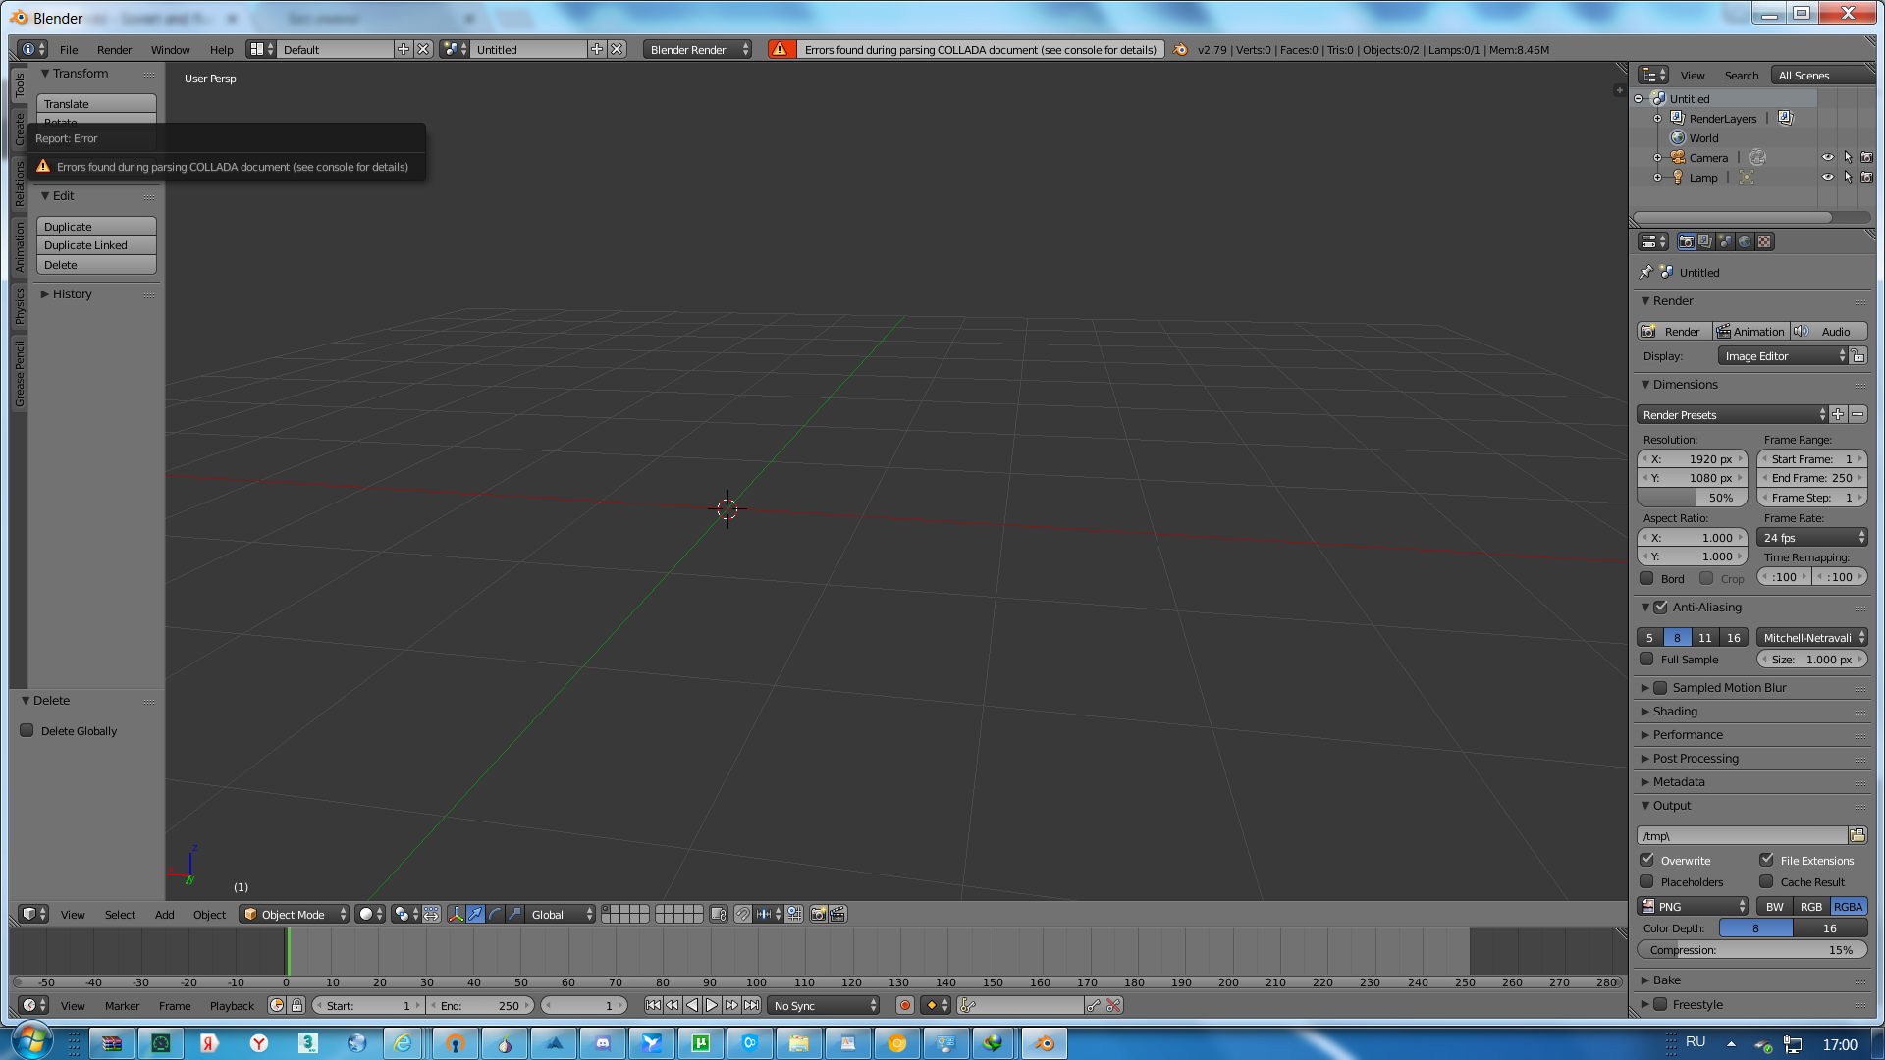Expand the Post Processing panel
Viewport: 1885px width, 1060px height.
click(1695, 758)
